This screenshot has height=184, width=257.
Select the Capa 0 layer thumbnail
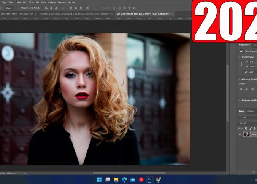coord(246,134)
